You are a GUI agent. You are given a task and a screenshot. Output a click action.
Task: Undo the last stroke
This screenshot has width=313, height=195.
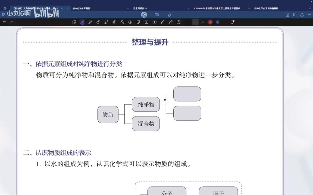[4, 22]
